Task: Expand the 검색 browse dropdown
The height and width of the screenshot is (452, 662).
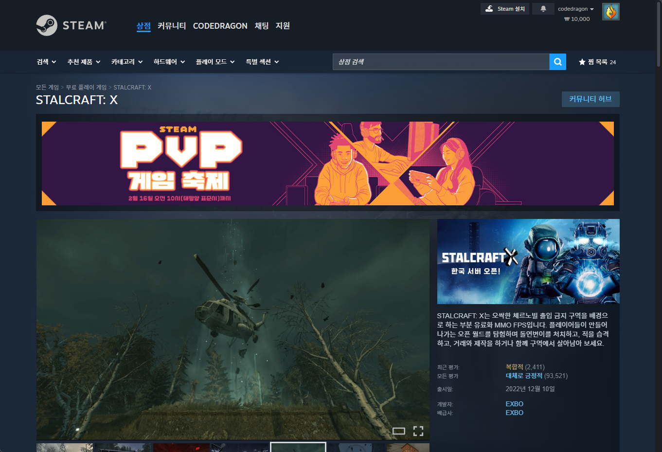Action: [47, 62]
